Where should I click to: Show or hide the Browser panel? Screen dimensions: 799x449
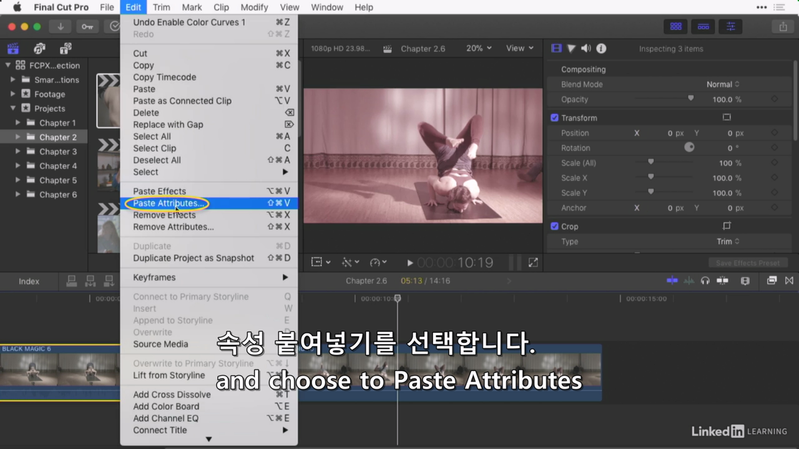[x=675, y=26]
